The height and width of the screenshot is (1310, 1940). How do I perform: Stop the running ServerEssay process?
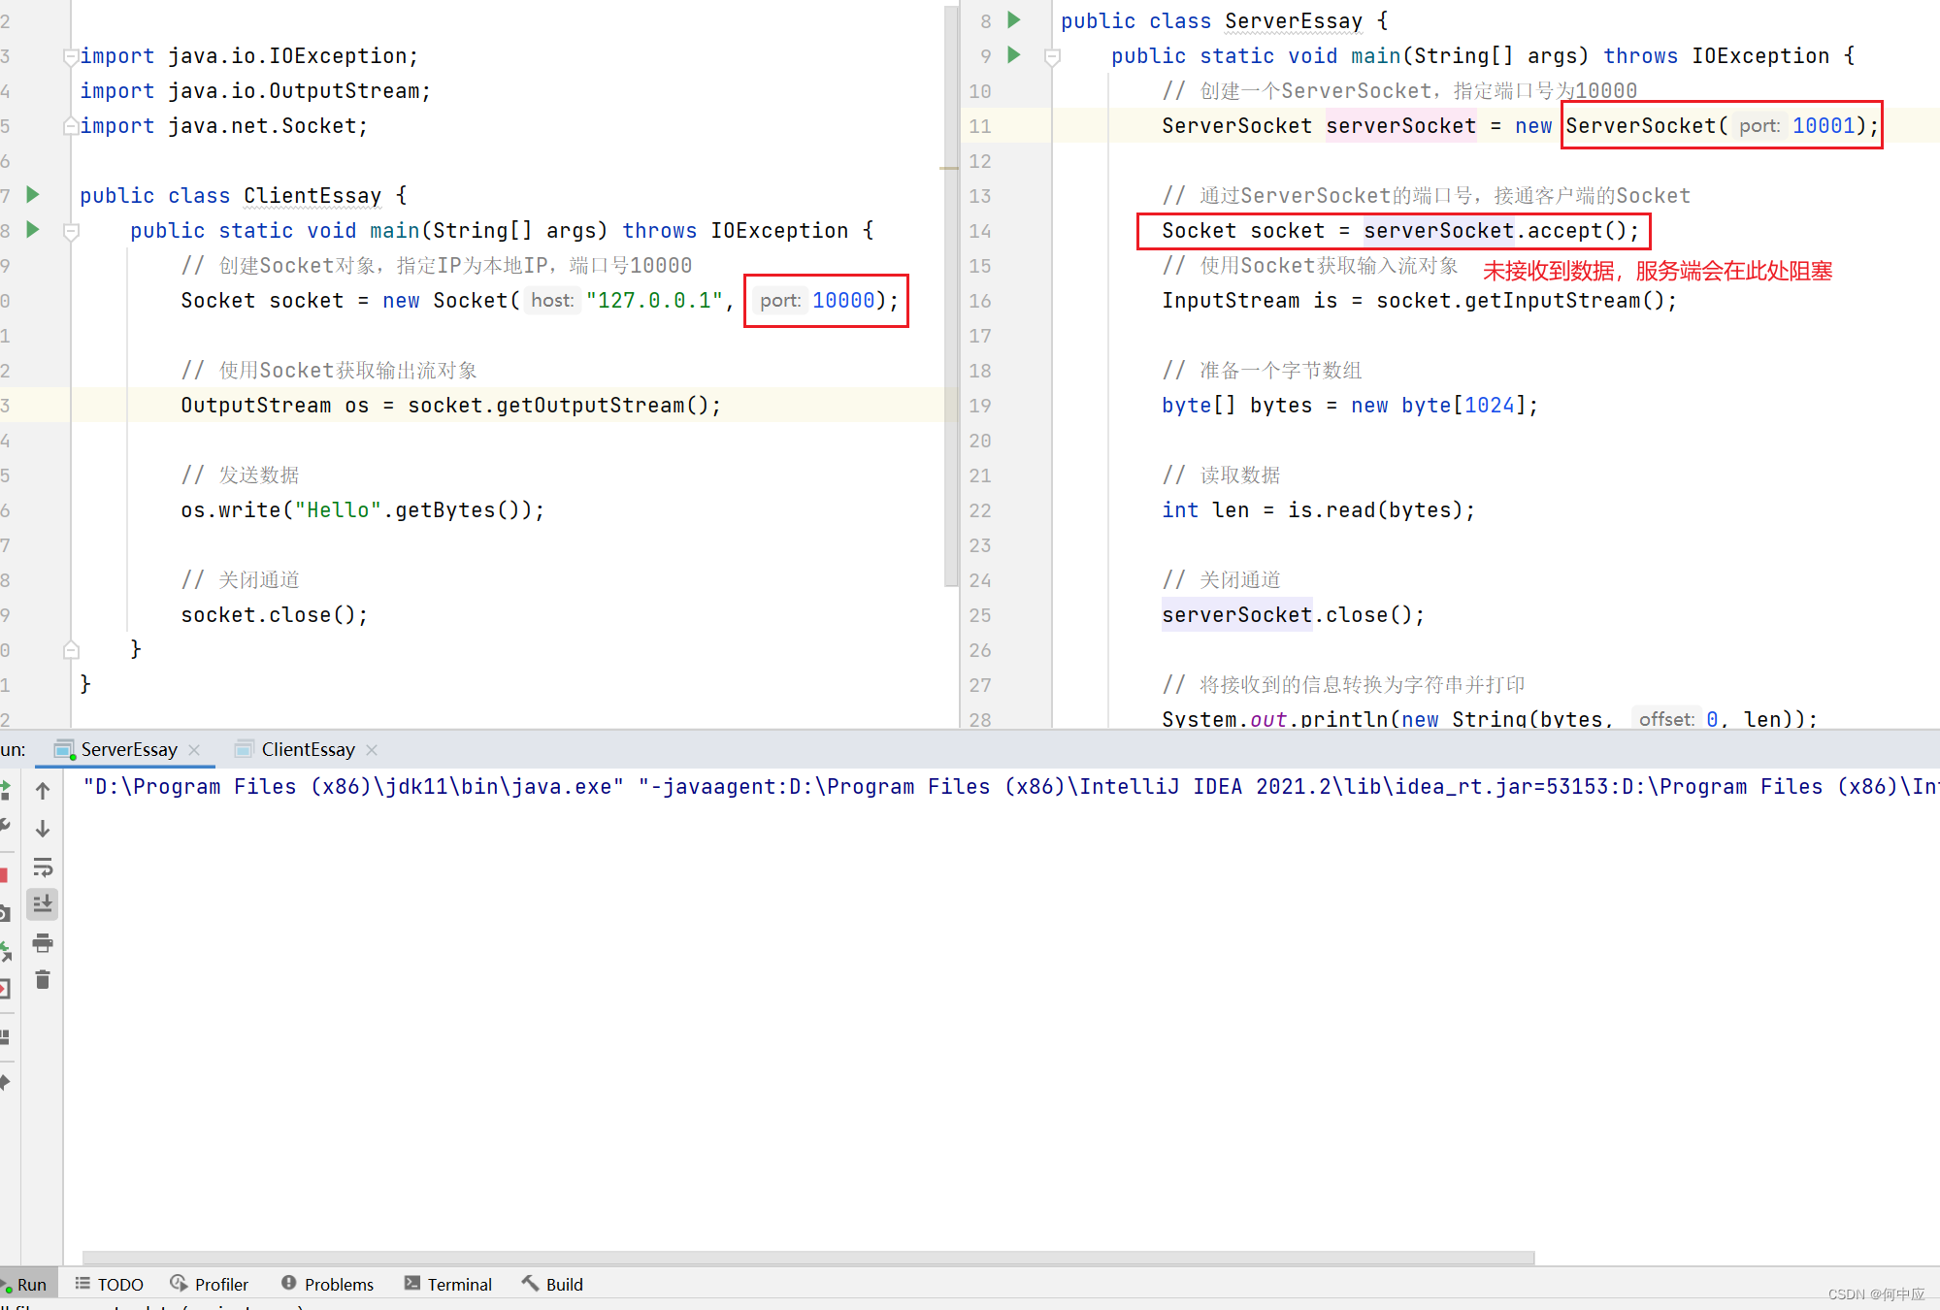4,874
